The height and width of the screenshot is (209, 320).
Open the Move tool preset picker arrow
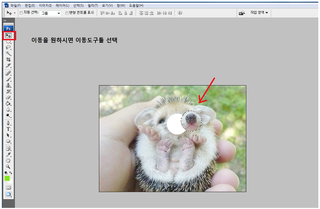pyautogui.click(x=14, y=13)
